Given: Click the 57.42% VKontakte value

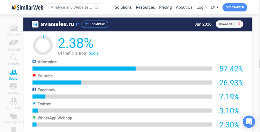Looking at the screenshot, I should click(231, 69).
